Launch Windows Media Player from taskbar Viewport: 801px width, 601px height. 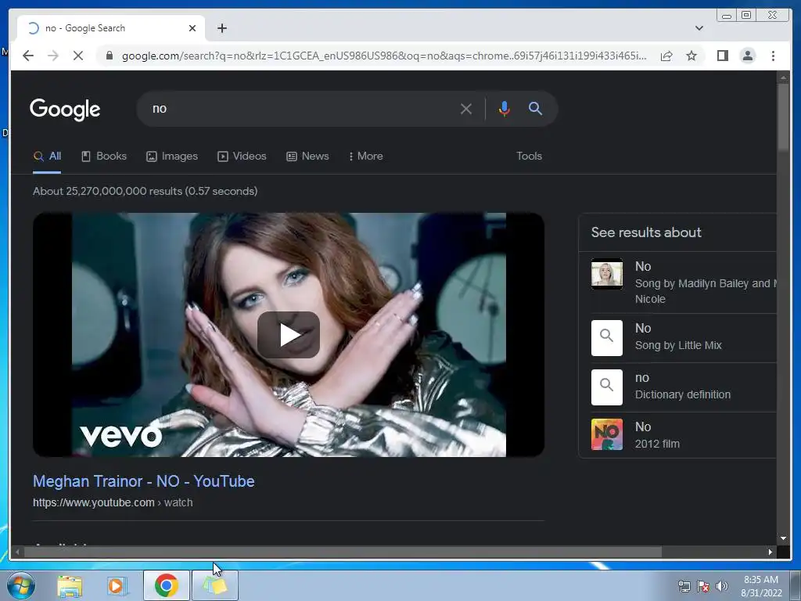pos(117,586)
